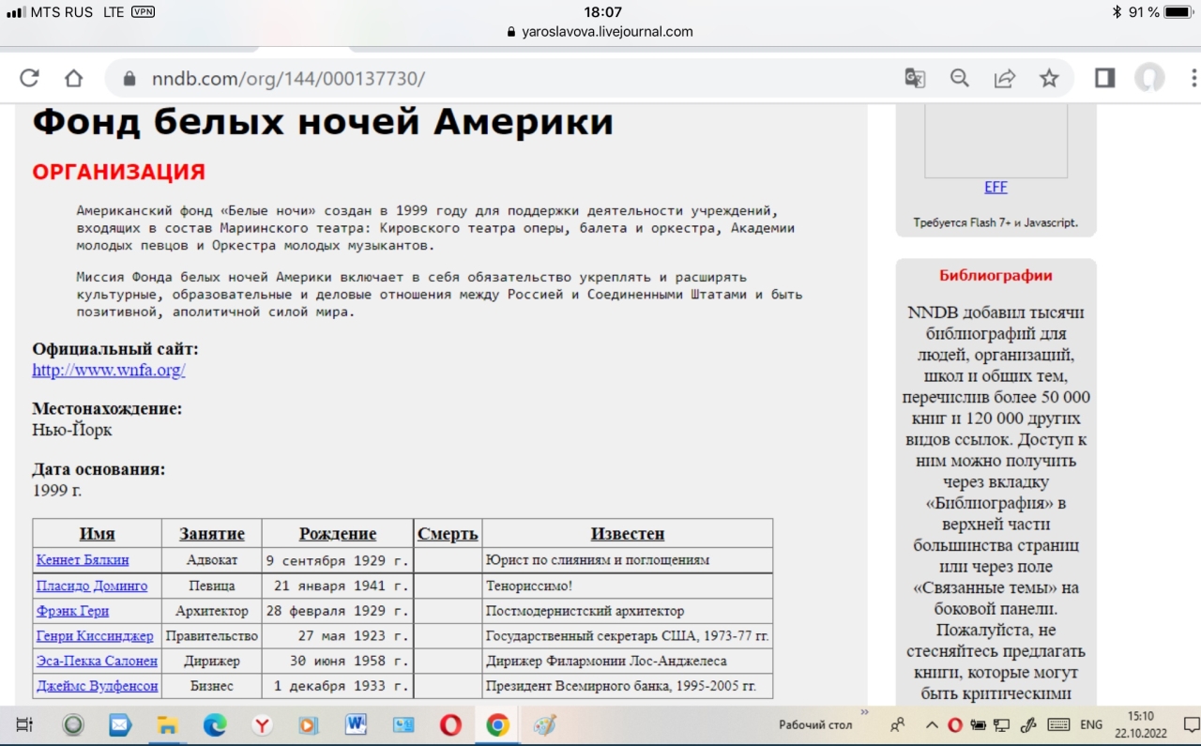
Task: Reload the page with the refresh icon
Action: pos(29,78)
